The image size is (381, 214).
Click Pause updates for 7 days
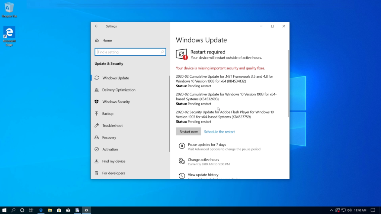click(207, 145)
